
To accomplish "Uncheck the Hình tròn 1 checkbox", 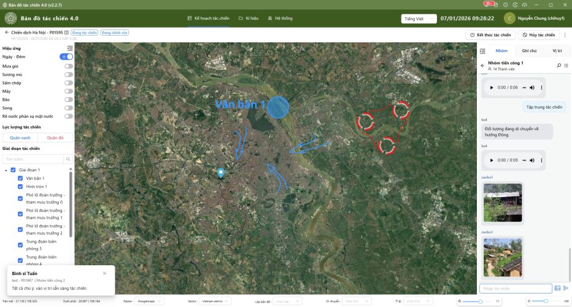I will click(x=20, y=187).
